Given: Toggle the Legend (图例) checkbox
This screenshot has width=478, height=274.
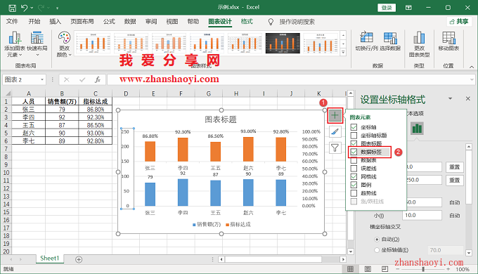Looking at the screenshot, I should 354,185.
